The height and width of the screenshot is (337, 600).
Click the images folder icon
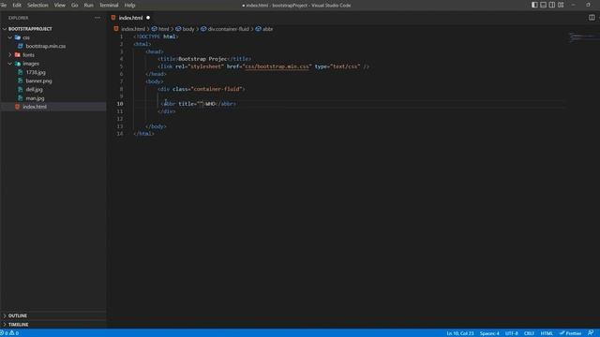coord(18,64)
